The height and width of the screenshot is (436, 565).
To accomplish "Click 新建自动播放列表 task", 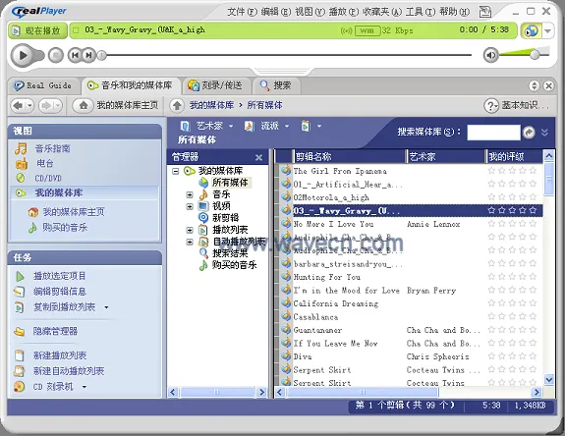I will 69,371.
